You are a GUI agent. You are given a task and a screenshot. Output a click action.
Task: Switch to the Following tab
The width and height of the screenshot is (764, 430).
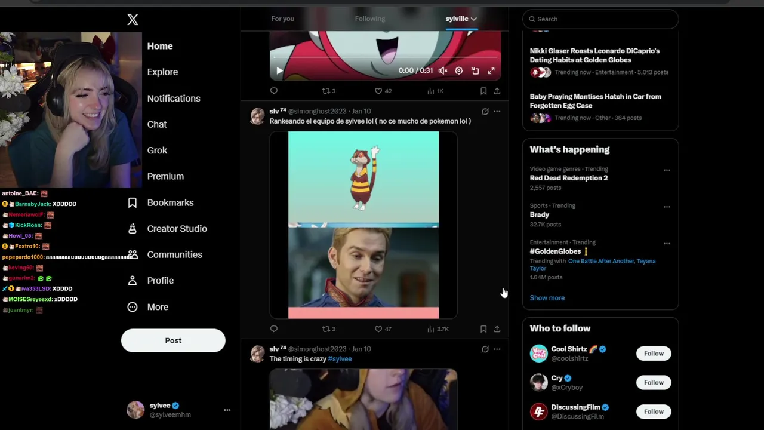(369, 19)
